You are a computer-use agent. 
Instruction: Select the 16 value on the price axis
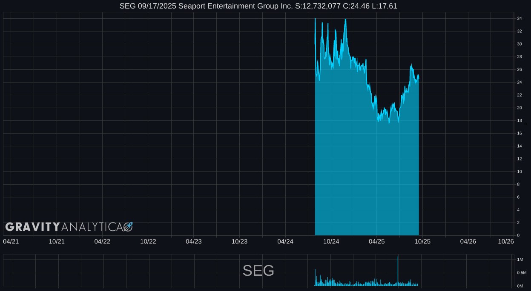(520, 133)
